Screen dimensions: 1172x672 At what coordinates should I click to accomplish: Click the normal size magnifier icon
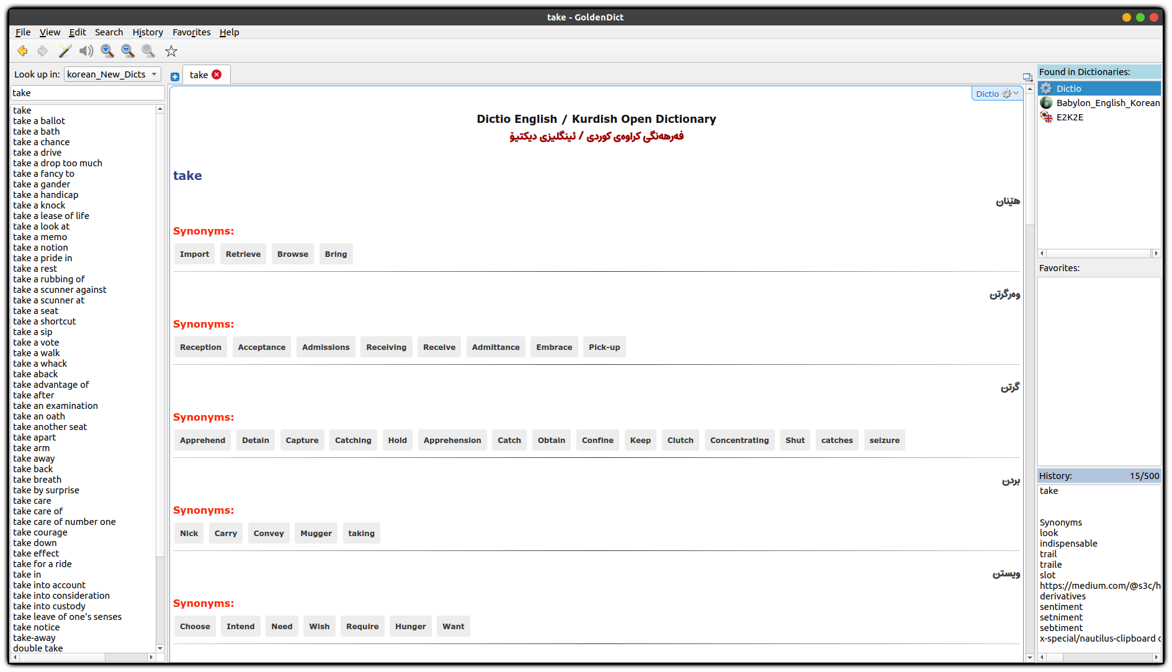click(x=148, y=51)
